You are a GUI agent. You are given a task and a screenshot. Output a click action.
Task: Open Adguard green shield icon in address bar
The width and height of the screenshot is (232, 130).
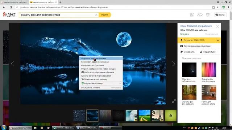click(x=224, y=7)
